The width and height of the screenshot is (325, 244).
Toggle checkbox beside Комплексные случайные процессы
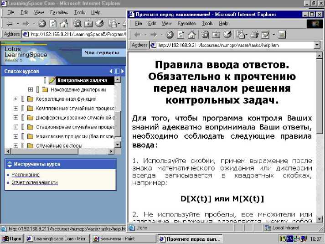(x=23, y=108)
